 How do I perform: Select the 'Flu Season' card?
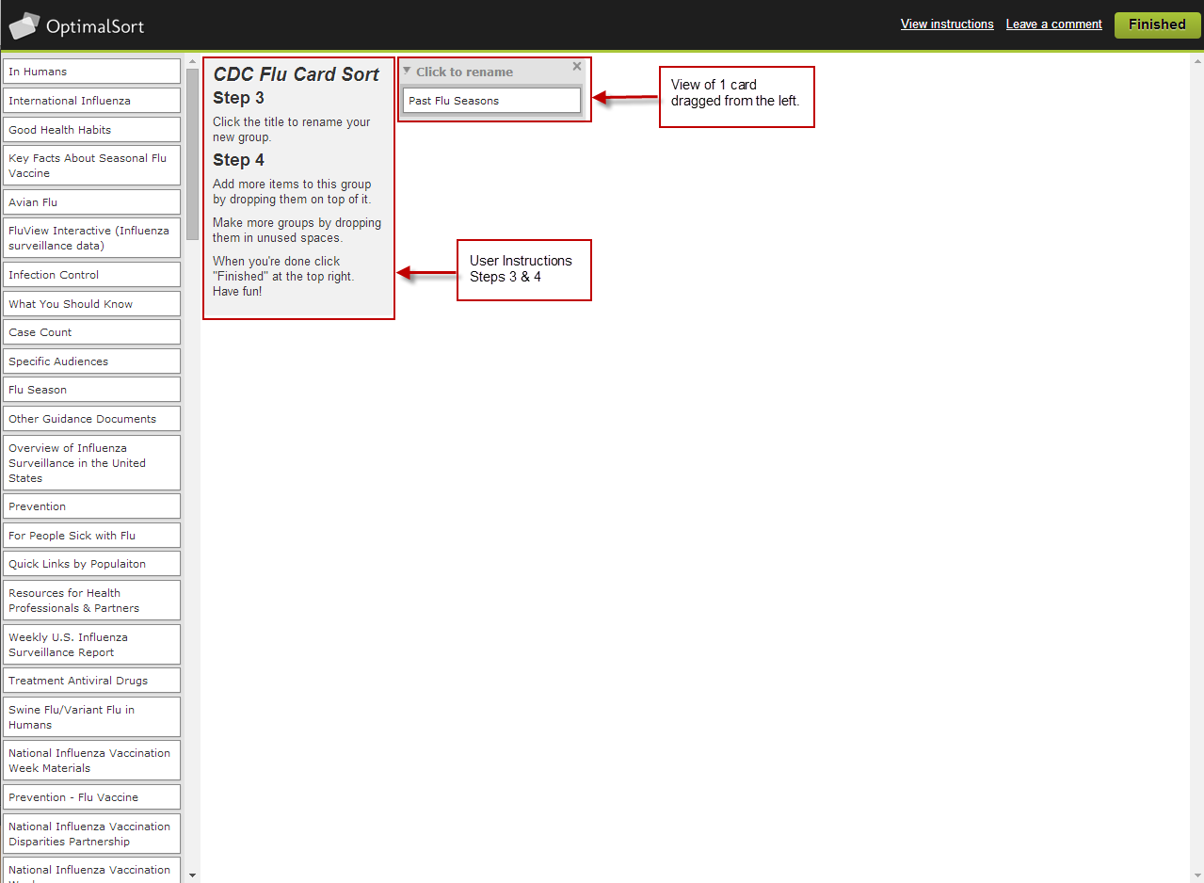(x=91, y=390)
